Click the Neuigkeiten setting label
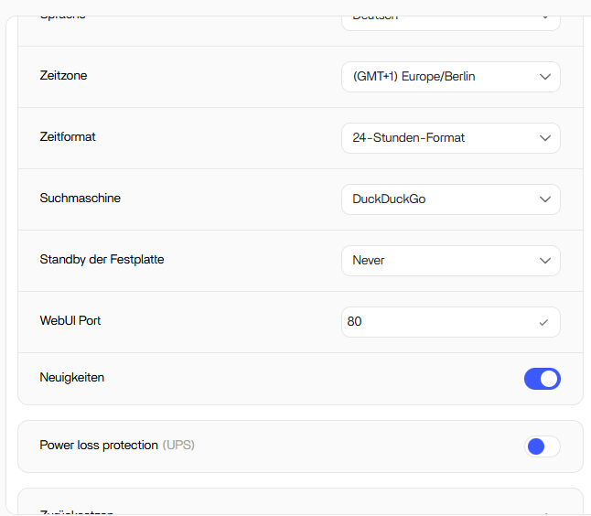This screenshot has width=591, height=516. [x=72, y=377]
